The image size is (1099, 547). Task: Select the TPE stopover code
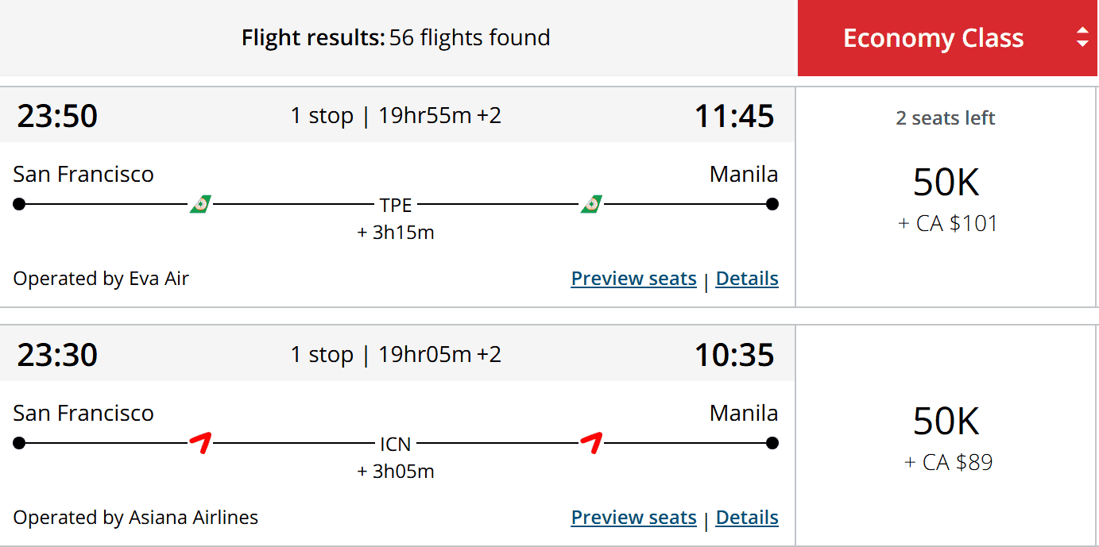[396, 204]
